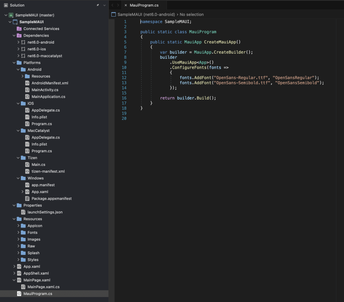Expand the net6.0-maccatalyst dependency

[x=18, y=56]
